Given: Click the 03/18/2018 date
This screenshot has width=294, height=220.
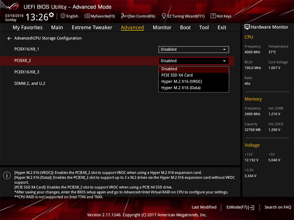Looking at the screenshot, I should coord(14,15).
